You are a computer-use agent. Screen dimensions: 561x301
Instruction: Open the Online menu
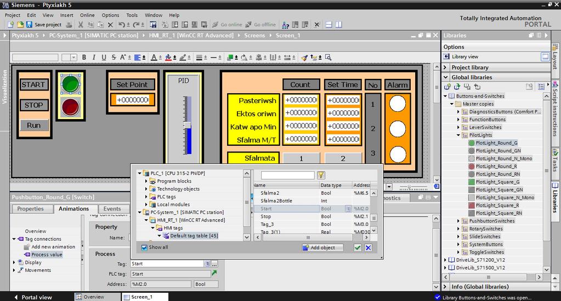pos(87,15)
